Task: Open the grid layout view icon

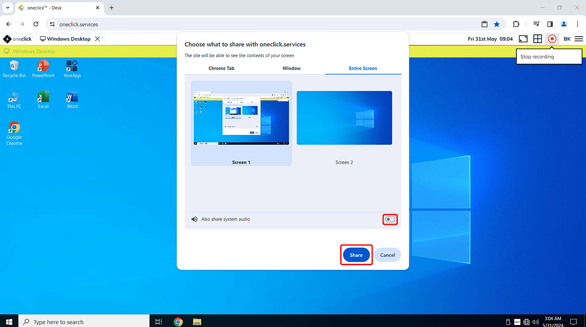Action: 537,39
